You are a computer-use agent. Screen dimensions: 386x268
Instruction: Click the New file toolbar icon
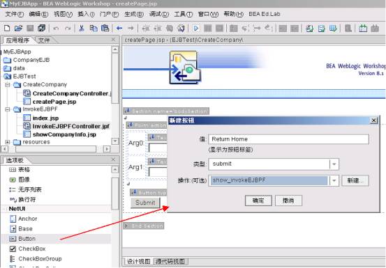7,29
